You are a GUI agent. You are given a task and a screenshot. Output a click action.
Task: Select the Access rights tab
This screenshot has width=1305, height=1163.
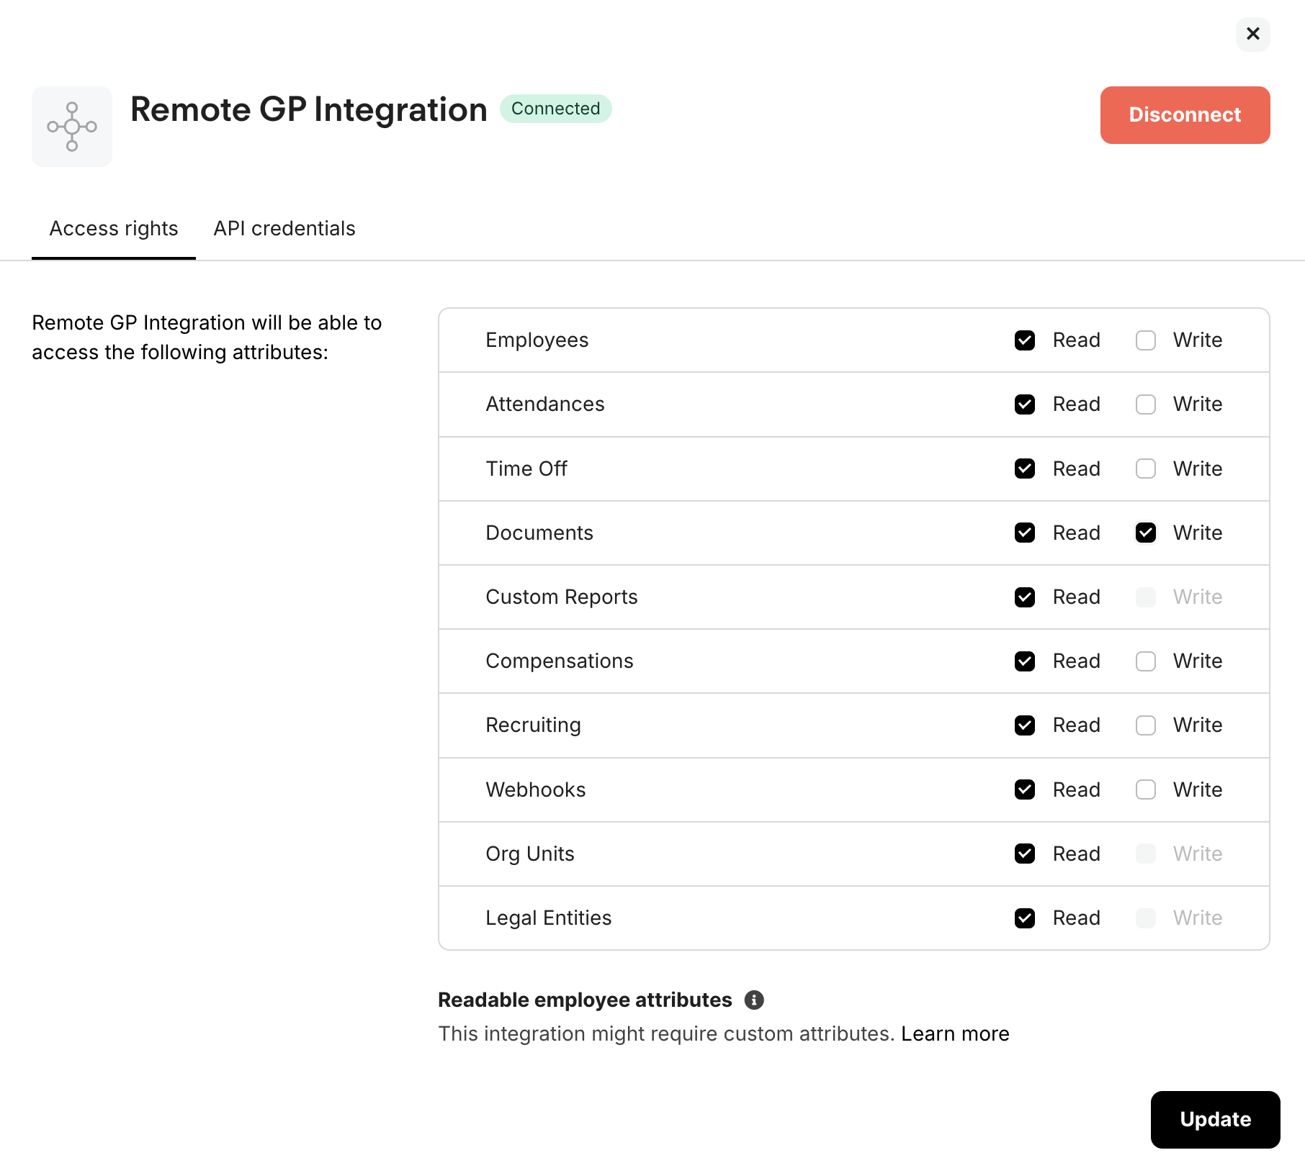coord(114,228)
